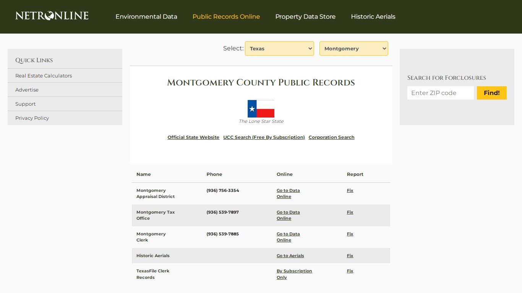Click the Quick Links heading
Viewport: 522px width, 293px height.
34,60
